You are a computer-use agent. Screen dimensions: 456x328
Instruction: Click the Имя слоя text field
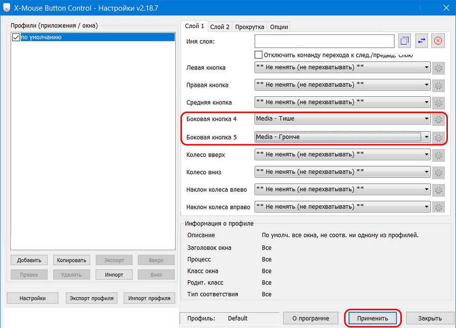[324, 41]
